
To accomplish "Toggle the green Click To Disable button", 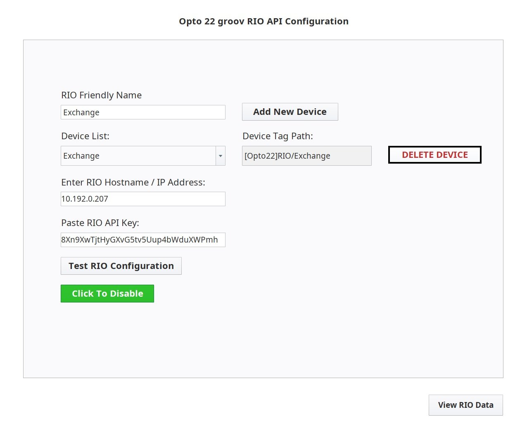I will pos(107,294).
